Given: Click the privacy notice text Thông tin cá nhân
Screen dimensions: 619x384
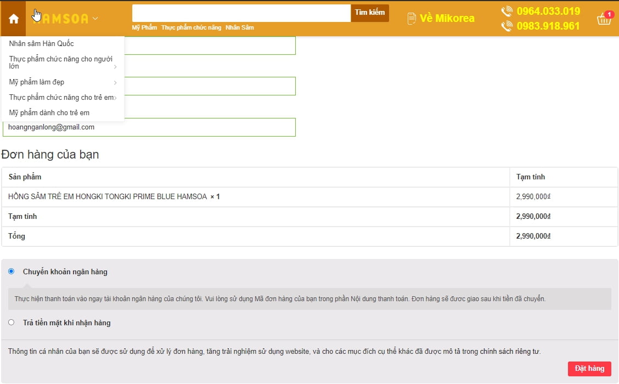Looking at the screenshot, I should (274, 351).
